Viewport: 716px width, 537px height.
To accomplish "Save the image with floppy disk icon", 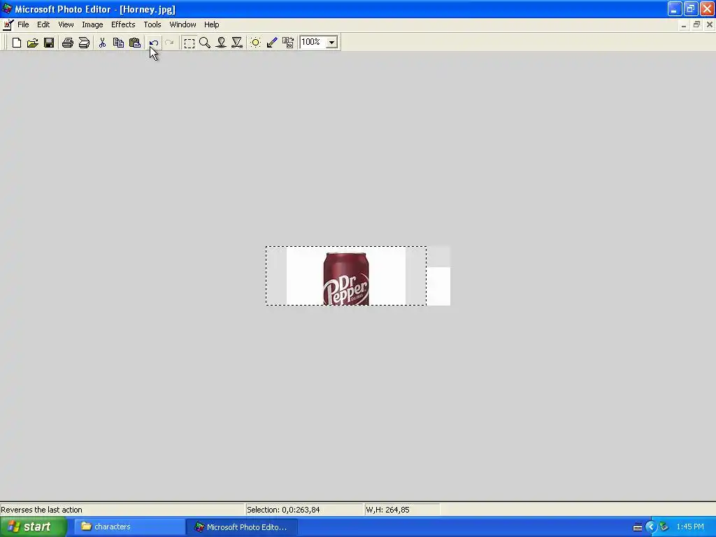I will point(49,43).
